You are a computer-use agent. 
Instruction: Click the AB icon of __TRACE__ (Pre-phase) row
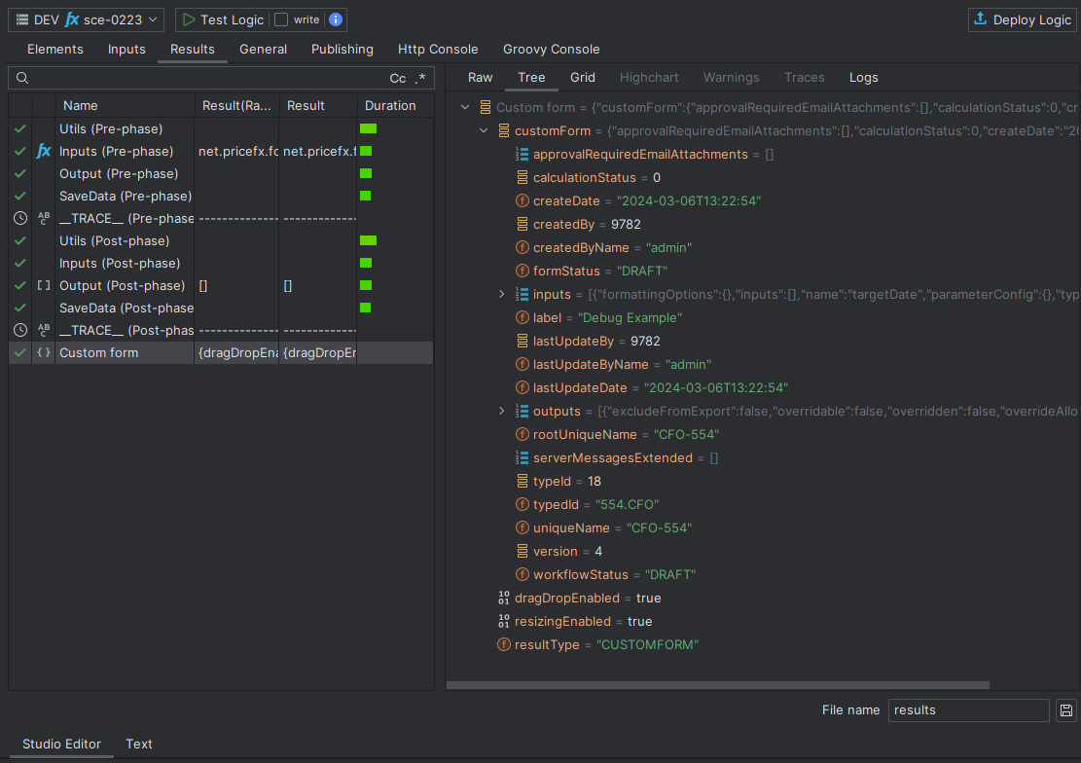[44, 219]
